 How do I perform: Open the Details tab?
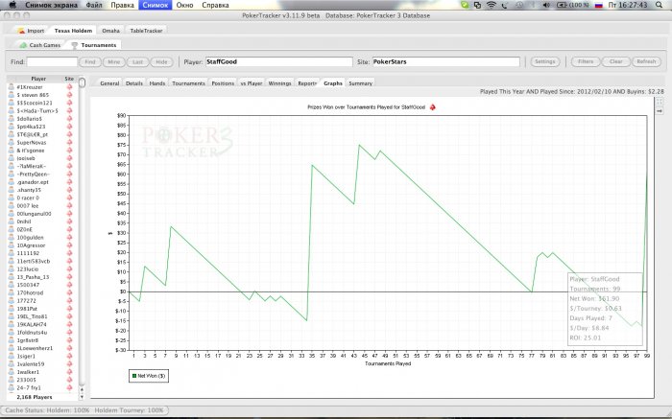click(x=134, y=83)
